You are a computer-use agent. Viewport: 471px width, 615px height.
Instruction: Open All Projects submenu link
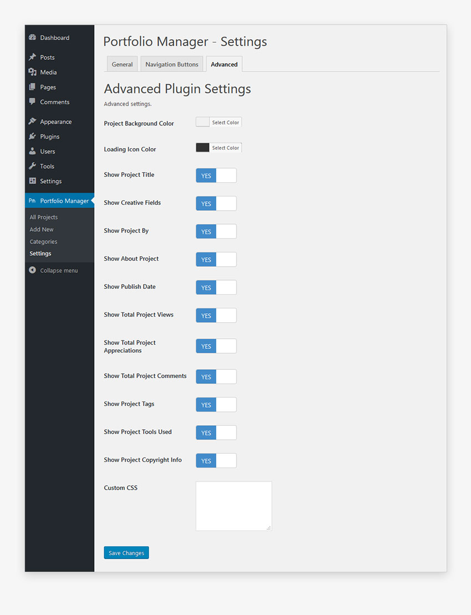(x=44, y=217)
